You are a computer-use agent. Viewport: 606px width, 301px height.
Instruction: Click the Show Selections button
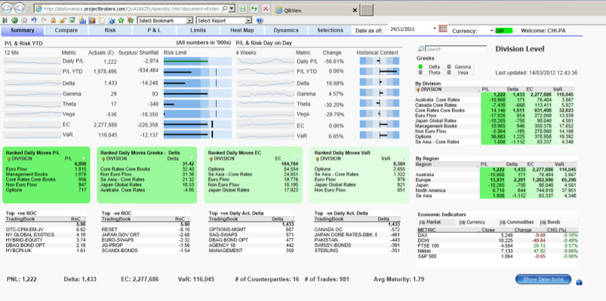pyautogui.click(x=543, y=279)
